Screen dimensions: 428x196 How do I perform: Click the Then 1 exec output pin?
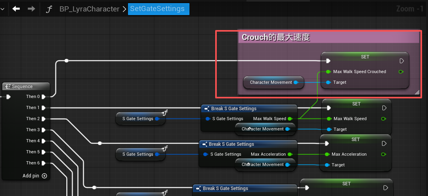pos(44,108)
